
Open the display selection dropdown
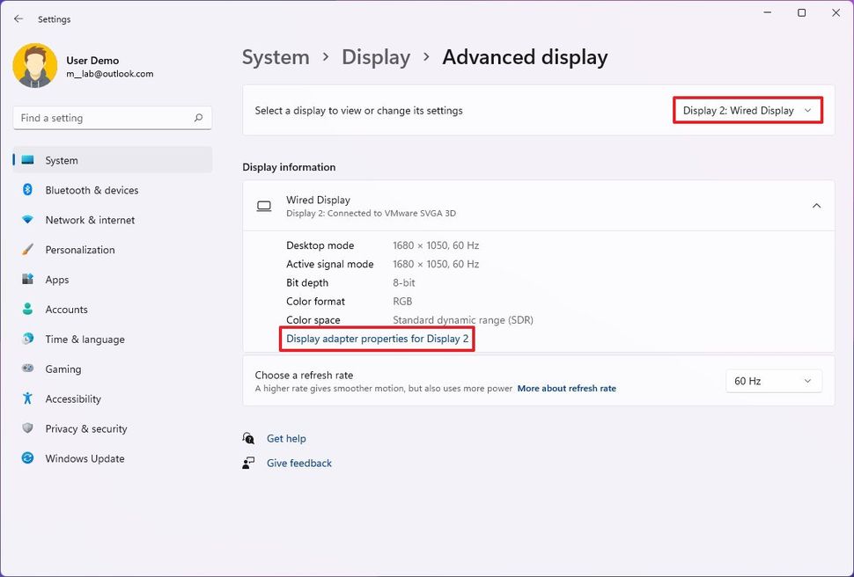click(747, 111)
